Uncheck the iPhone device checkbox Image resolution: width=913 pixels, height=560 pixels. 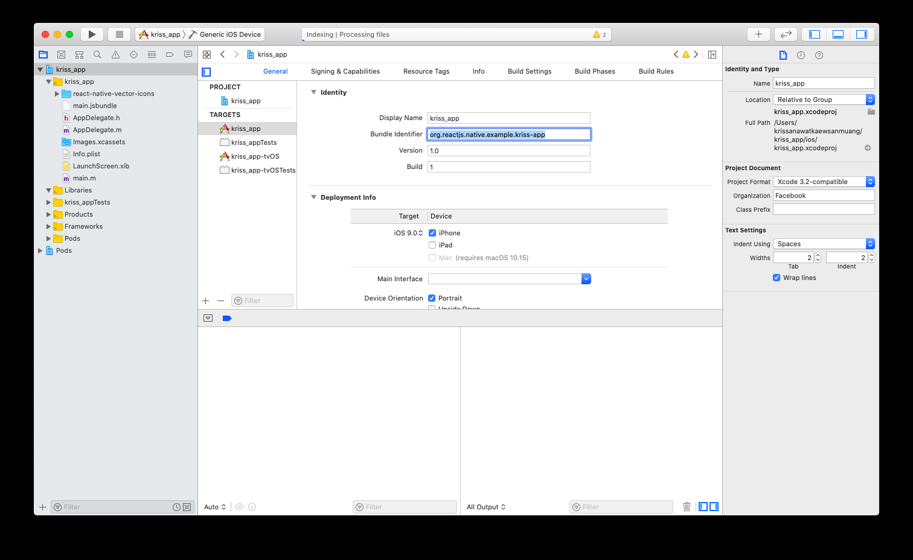click(432, 233)
